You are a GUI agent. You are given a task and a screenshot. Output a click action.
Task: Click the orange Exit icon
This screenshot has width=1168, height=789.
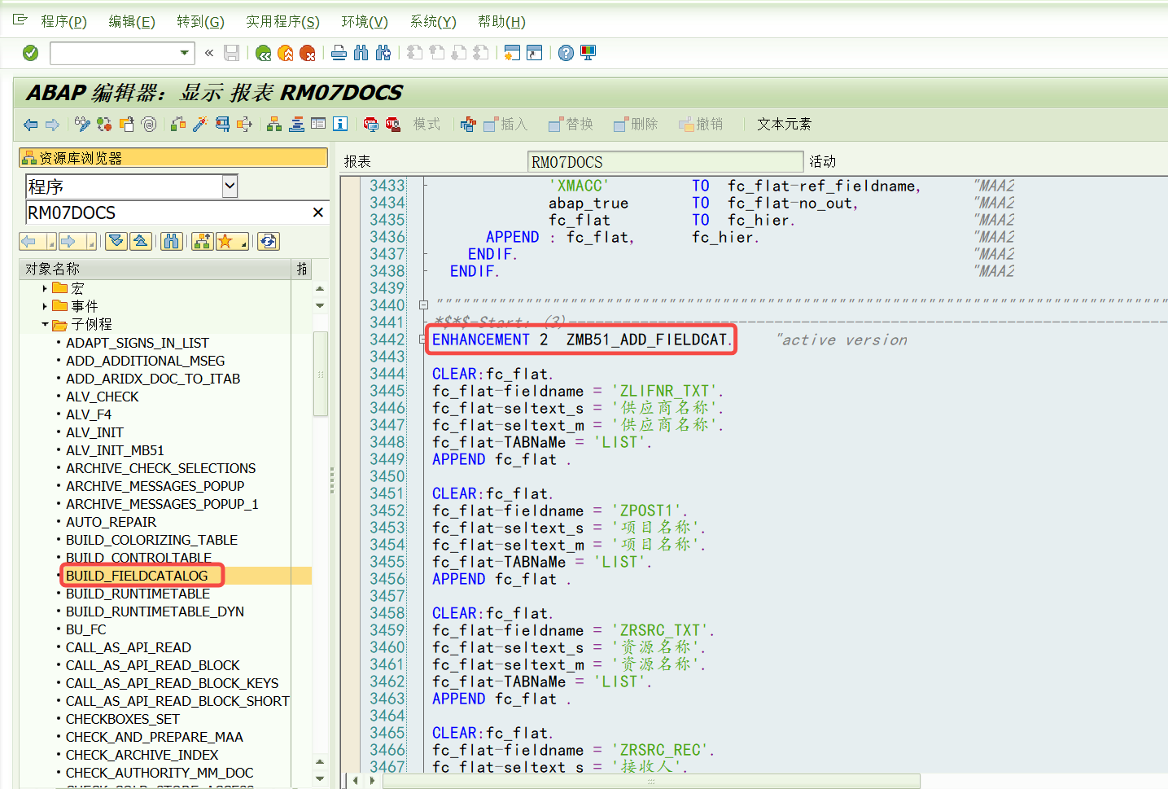pyautogui.click(x=285, y=53)
